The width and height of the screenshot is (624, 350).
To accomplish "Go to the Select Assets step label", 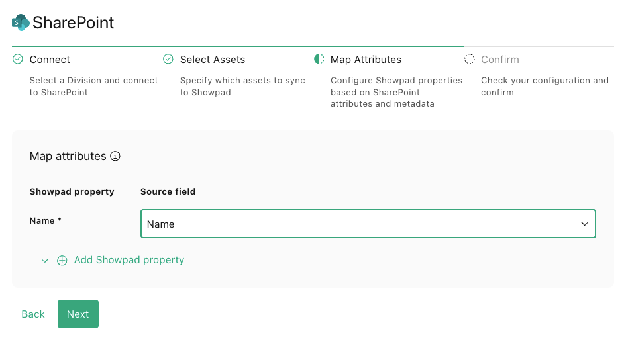I will pos(213,60).
